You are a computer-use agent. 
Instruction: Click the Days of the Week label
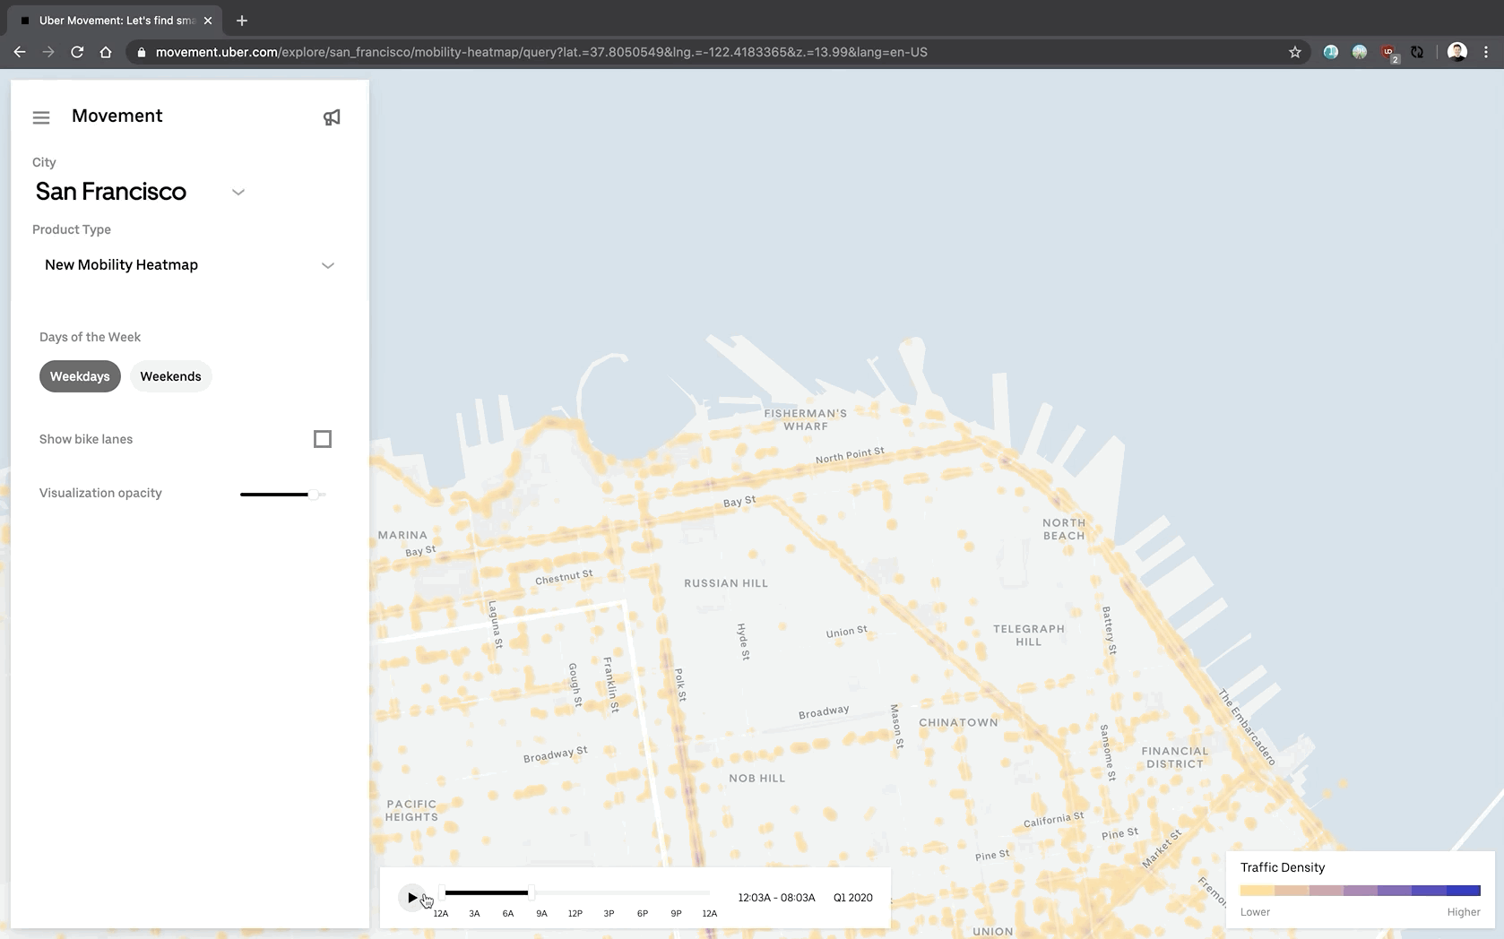click(x=90, y=337)
